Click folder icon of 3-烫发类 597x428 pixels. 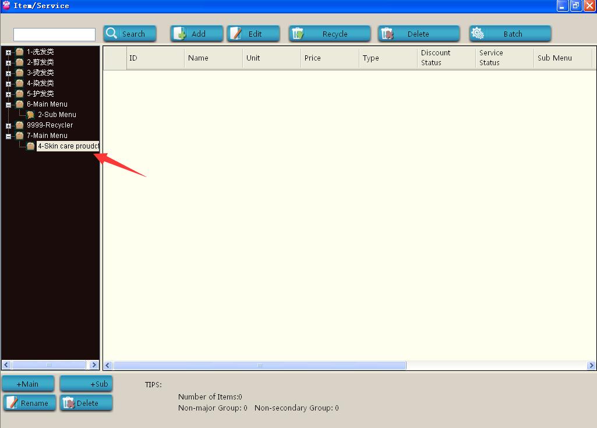tap(20, 73)
